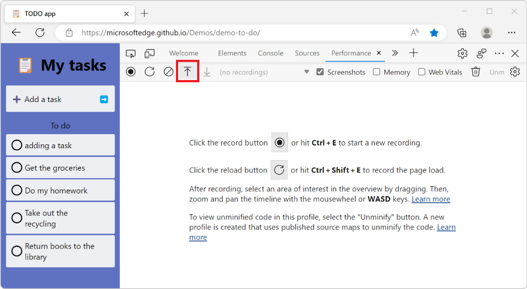Image resolution: width=527 pixels, height=289 pixels.
Task: Click the reload and record toolbar icon
Action: tap(150, 72)
